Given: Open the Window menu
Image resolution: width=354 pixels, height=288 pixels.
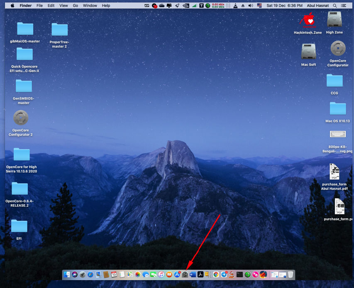Looking at the screenshot, I should [x=90, y=6].
